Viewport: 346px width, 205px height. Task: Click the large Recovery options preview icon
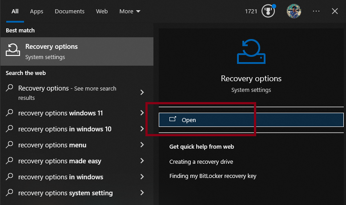pos(251,51)
